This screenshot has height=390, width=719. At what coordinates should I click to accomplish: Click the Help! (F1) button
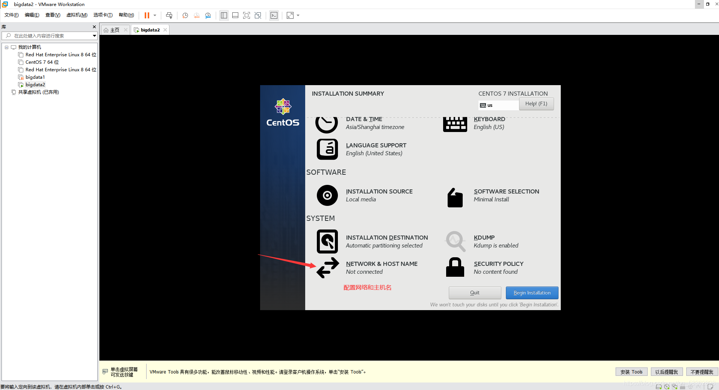(536, 104)
